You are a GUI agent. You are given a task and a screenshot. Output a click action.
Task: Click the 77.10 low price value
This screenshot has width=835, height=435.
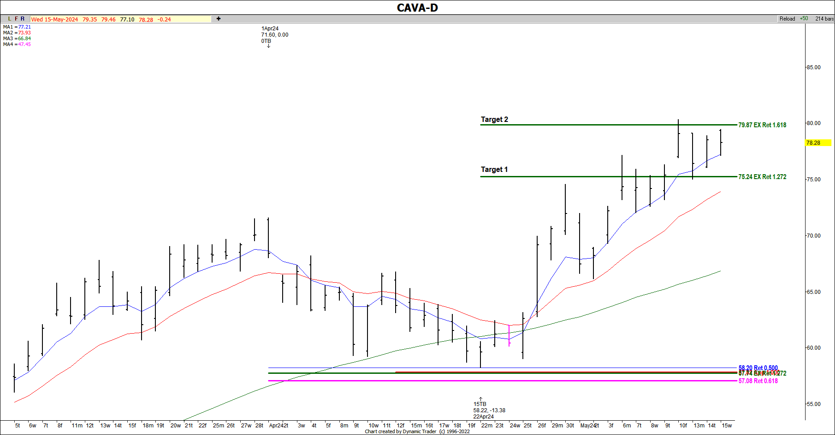pyautogui.click(x=127, y=20)
